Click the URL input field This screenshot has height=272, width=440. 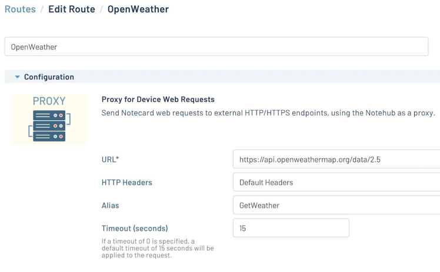pyautogui.click(x=336, y=160)
